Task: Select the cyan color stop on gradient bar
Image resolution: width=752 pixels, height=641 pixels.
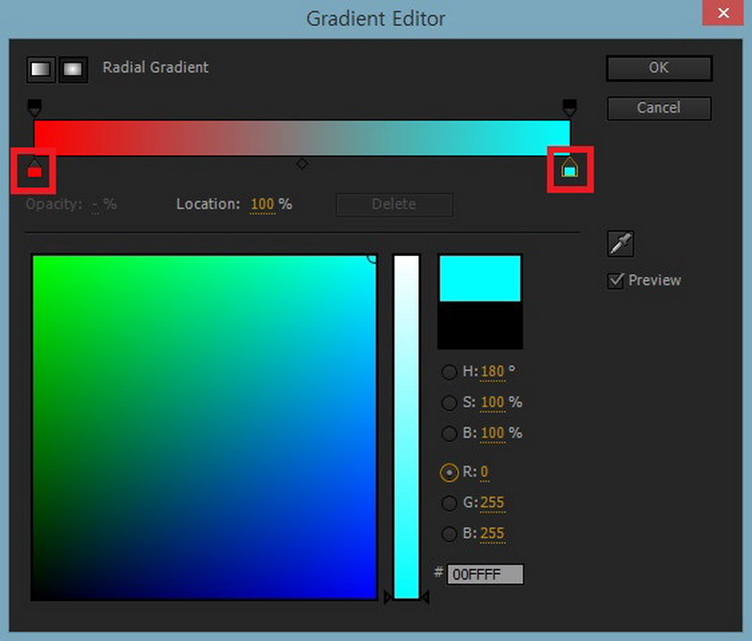Action: coord(570,168)
